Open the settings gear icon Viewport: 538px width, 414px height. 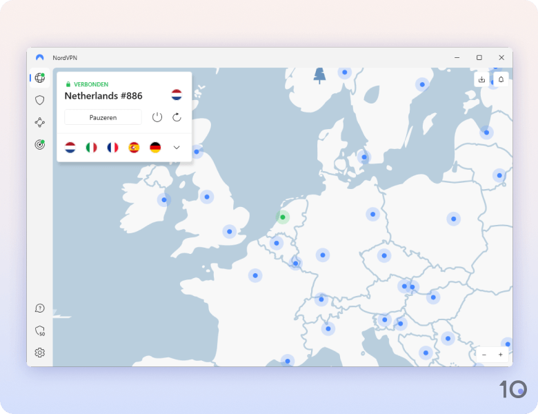point(40,353)
